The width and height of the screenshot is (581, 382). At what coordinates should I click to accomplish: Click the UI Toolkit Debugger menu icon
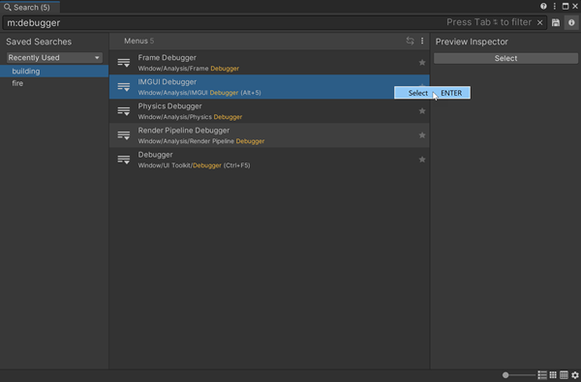pos(124,160)
